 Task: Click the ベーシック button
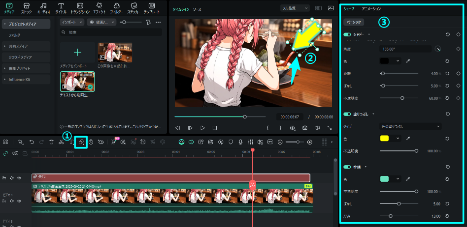(354, 22)
